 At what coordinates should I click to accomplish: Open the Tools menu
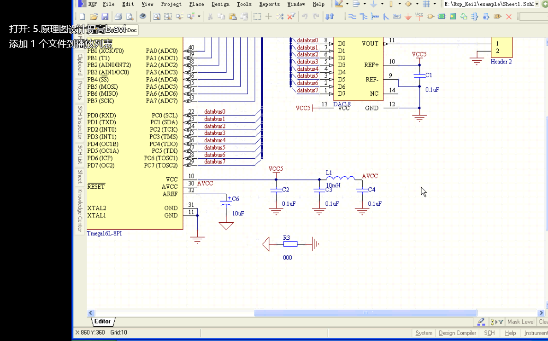pyautogui.click(x=244, y=4)
